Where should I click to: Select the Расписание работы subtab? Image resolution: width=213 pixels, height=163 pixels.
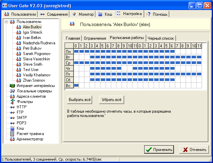[x=127, y=38]
